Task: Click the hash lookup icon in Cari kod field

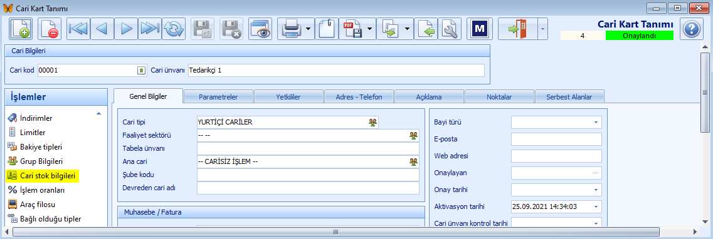Action: [142, 70]
